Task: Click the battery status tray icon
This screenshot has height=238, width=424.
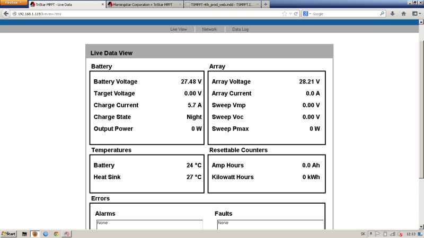Action: (x=385, y=234)
